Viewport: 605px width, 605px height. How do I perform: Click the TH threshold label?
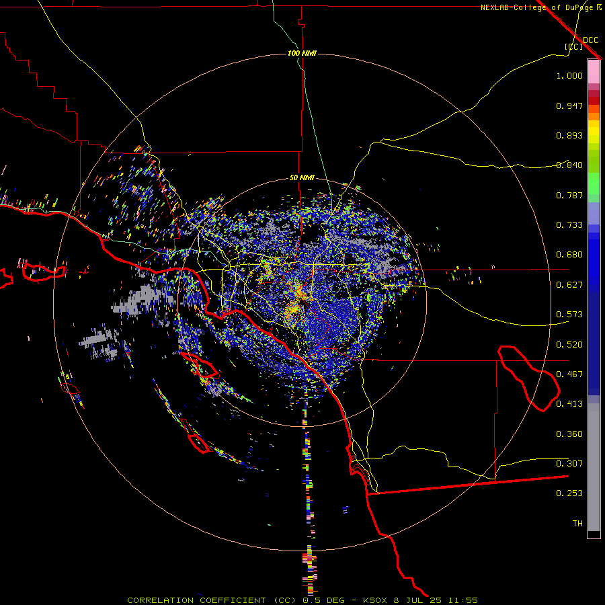pyautogui.click(x=577, y=524)
